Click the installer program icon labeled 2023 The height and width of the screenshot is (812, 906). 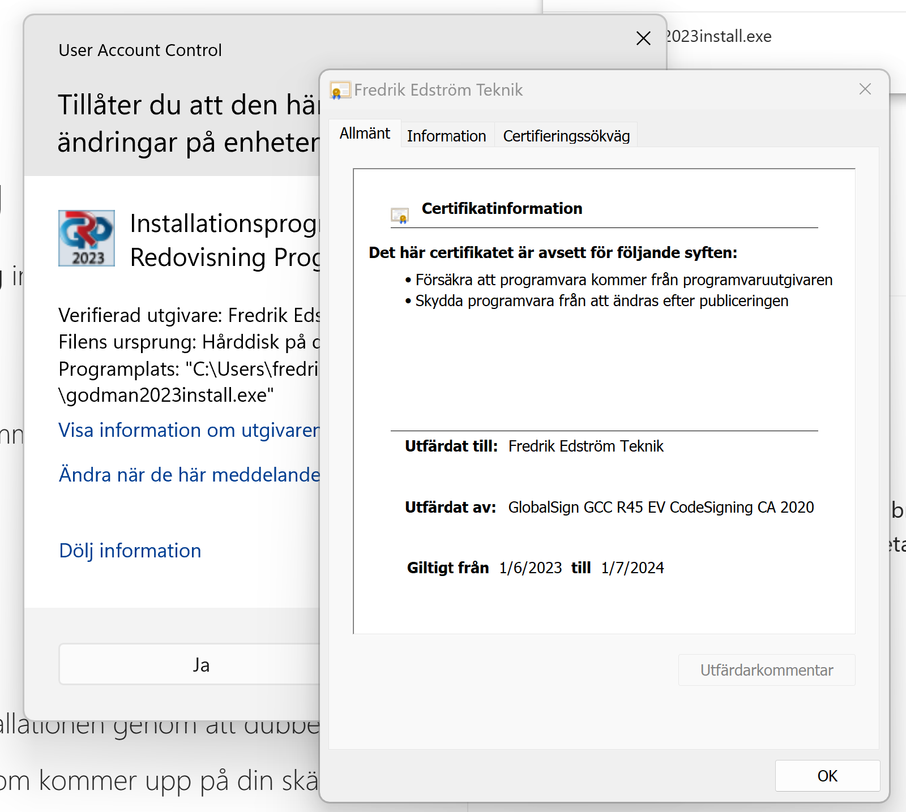click(87, 238)
